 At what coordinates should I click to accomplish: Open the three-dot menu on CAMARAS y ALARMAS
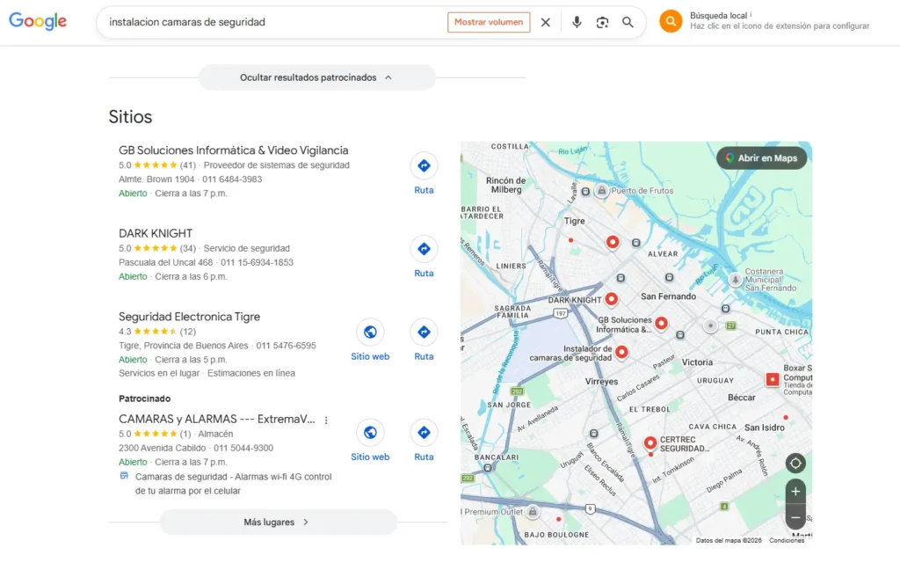(326, 420)
